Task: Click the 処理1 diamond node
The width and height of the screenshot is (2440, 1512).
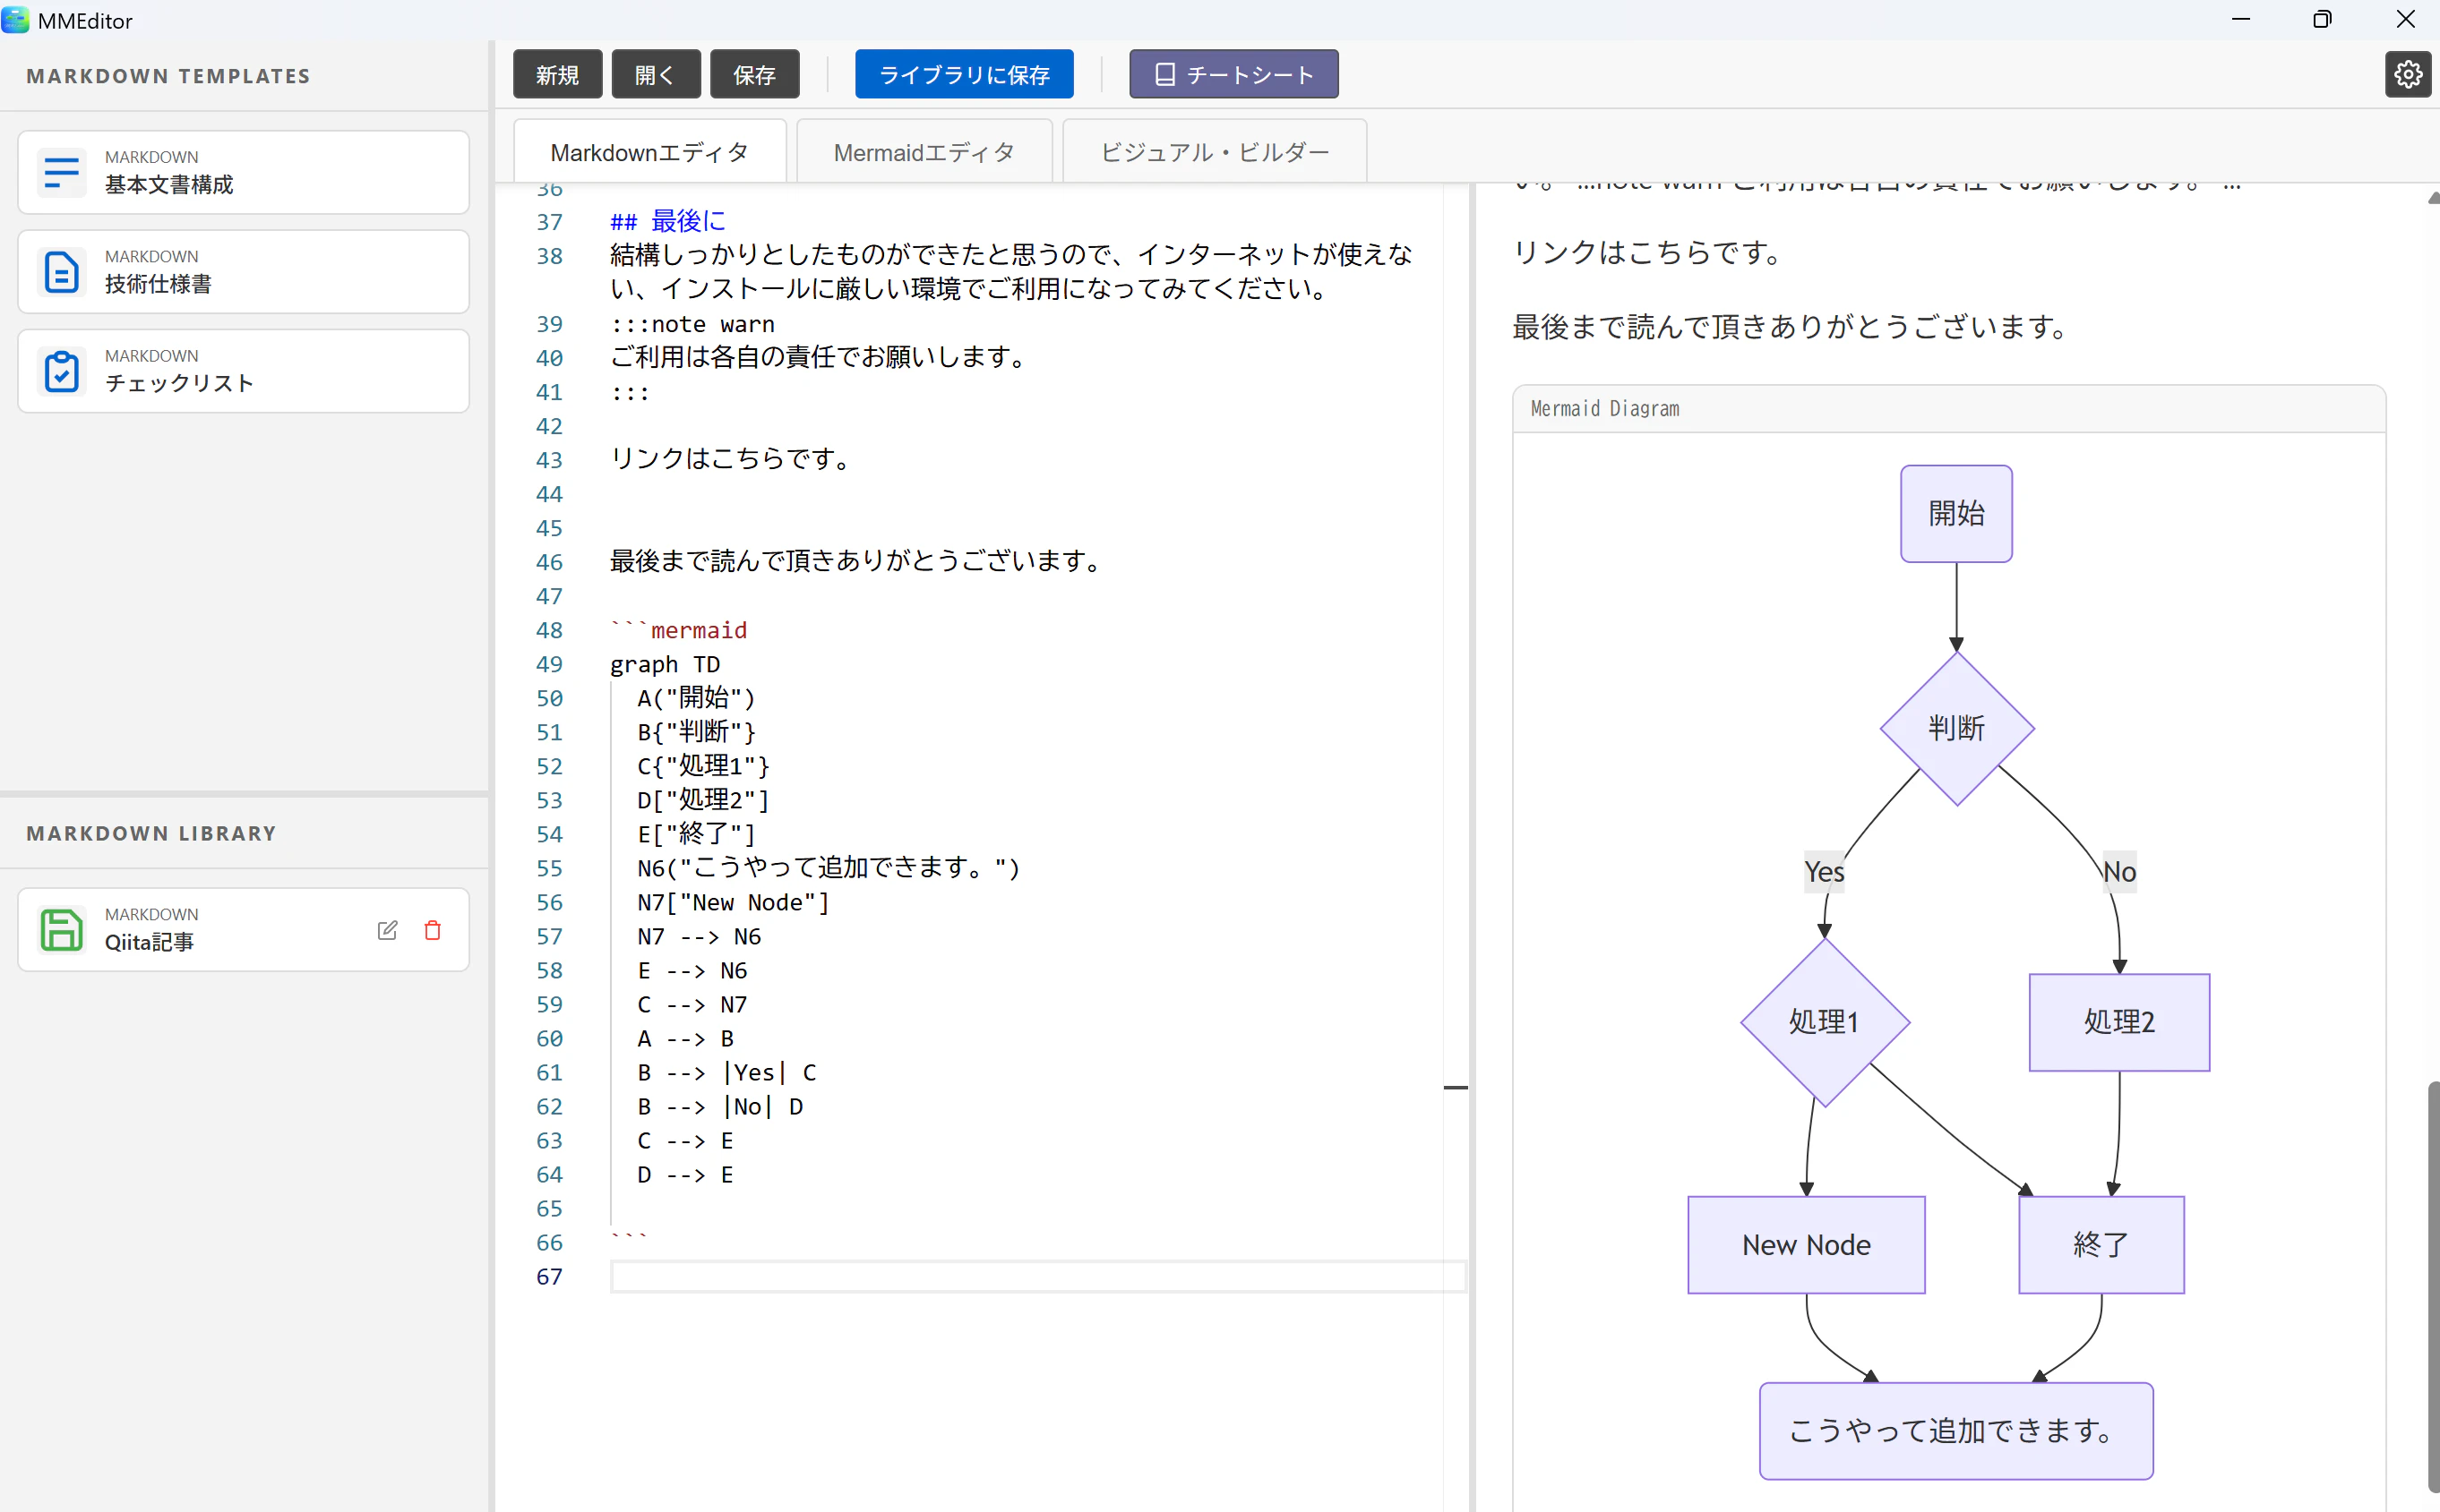Action: [x=1825, y=1022]
